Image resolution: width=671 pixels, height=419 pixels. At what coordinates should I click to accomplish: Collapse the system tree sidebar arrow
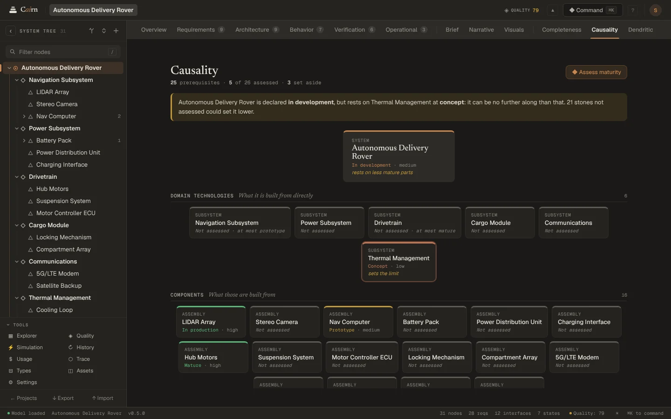(x=11, y=31)
